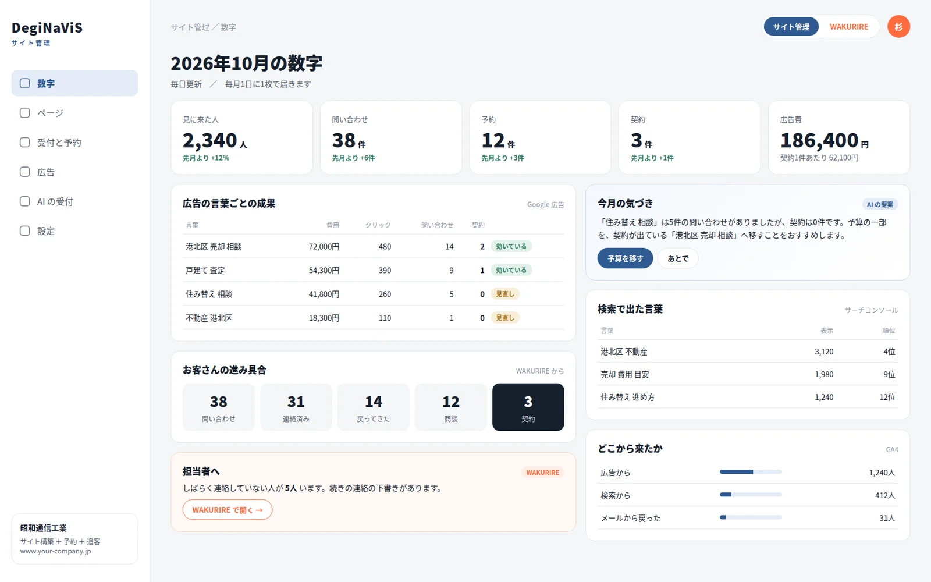Screen dimensions: 931x582
Task: Open the orange 杉 user avatar
Action: tap(898, 27)
